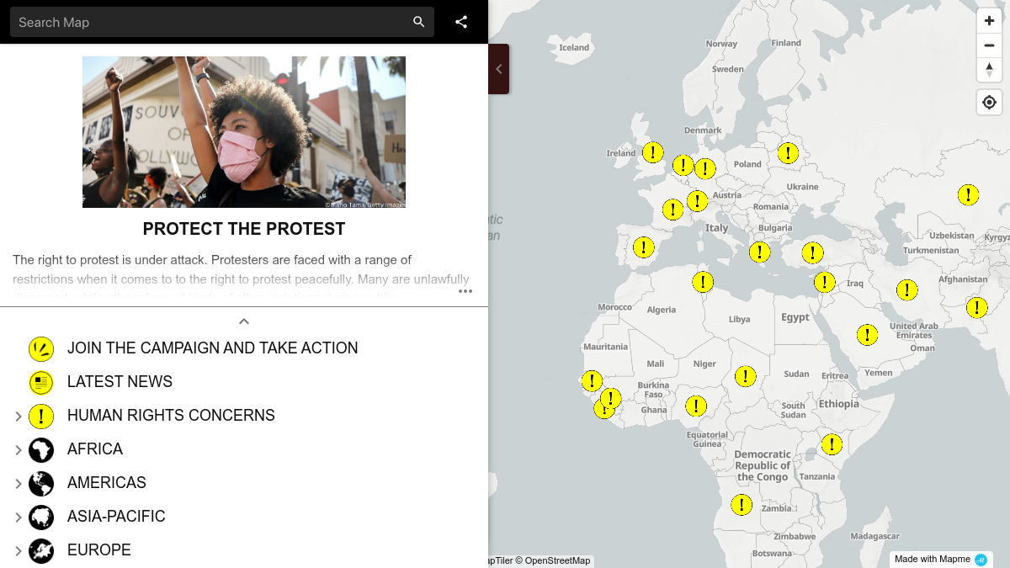The height and width of the screenshot is (568, 1010).
Task: Click the AFRICA globe icon
Action: tap(41, 449)
